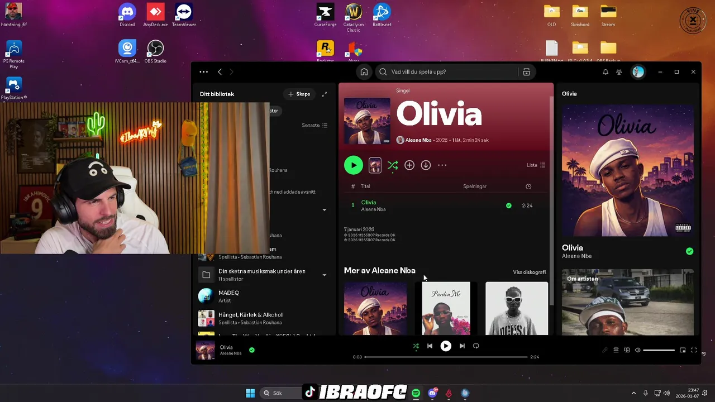715x402 pixels.
Task: Skip to next track
Action: 462,346
